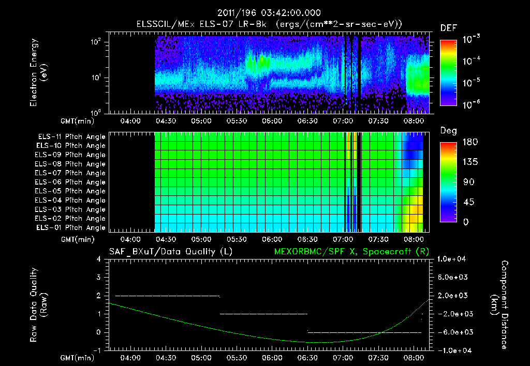Image resolution: width=530 pixels, height=366 pixels.
Task: Click the 10^0 tick on energy axis
Action: (96, 113)
